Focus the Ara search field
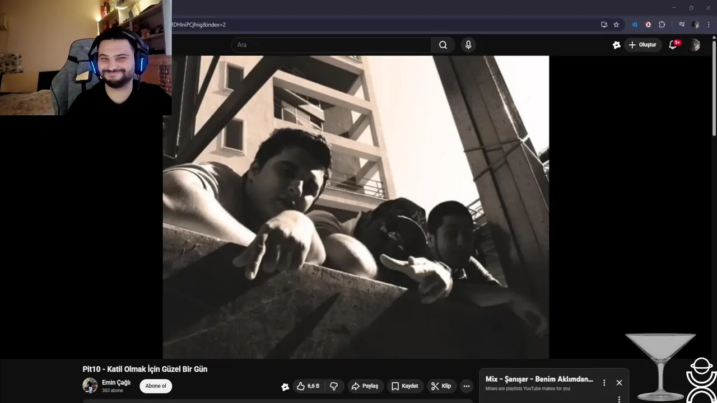 (x=331, y=45)
